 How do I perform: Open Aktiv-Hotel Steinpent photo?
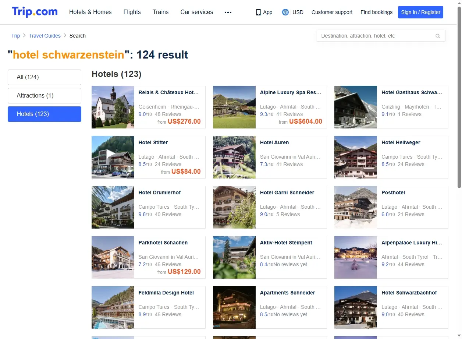tap(234, 257)
